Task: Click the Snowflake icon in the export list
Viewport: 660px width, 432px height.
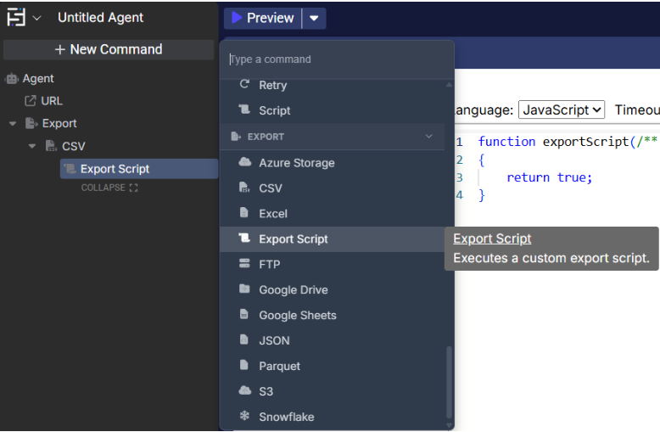Action: click(x=245, y=417)
